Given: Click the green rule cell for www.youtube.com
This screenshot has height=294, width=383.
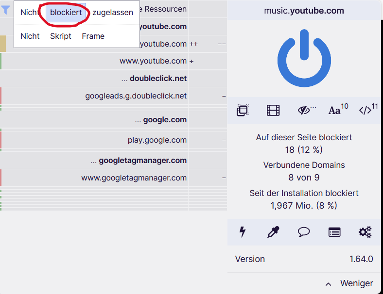Looking at the screenshot, I should (1, 61).
